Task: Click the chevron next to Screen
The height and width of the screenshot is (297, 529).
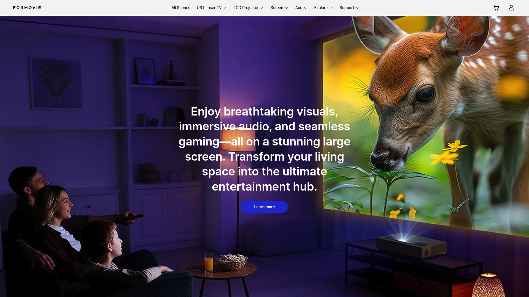Action: point(287,8)
